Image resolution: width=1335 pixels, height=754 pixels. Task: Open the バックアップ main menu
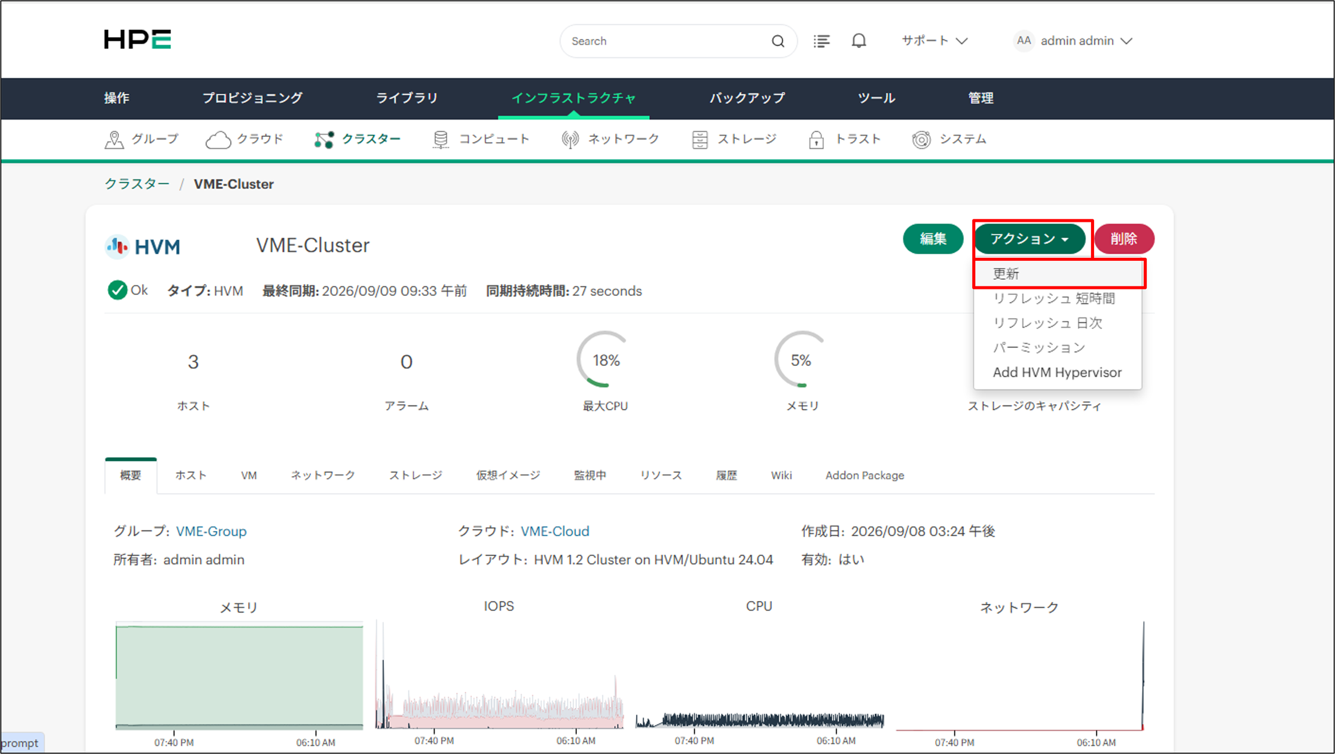[747, 98]
